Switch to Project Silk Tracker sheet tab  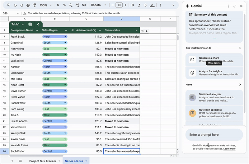(43, 161)
